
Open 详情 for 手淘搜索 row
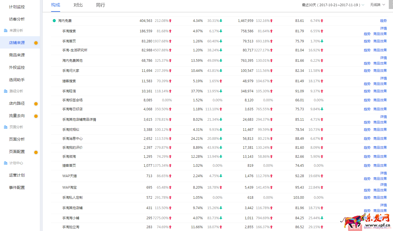click(383, 28)
